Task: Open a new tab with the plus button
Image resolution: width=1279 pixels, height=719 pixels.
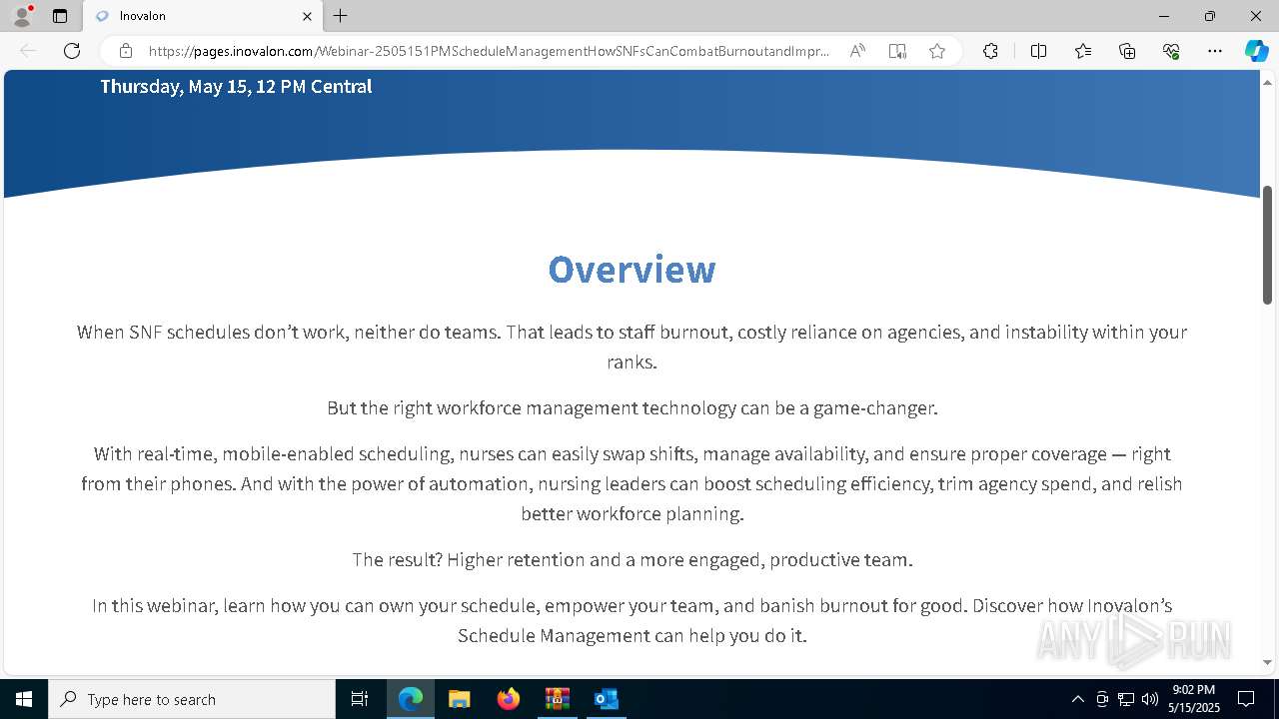Action: point(341,16)
